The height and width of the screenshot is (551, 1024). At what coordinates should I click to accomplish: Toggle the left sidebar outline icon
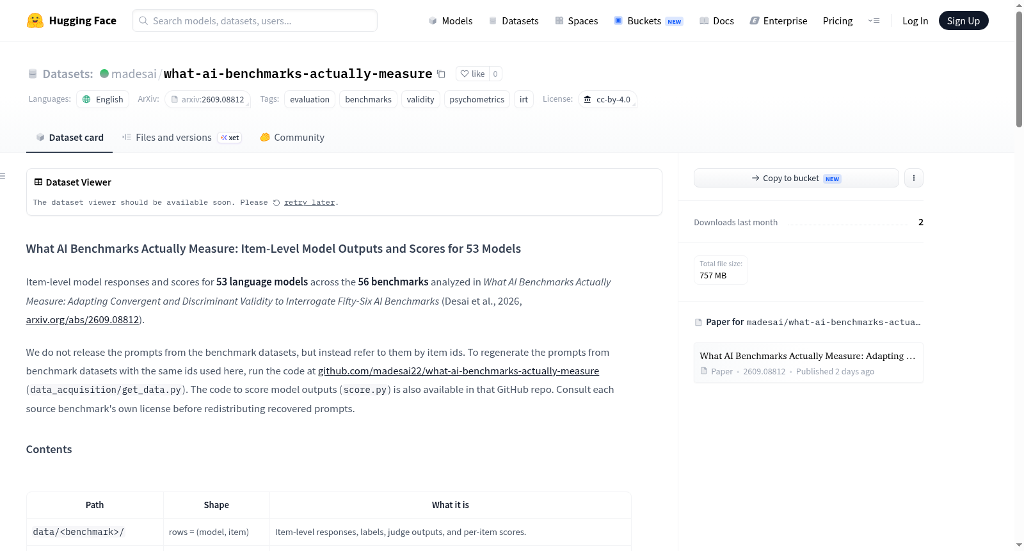3,176
